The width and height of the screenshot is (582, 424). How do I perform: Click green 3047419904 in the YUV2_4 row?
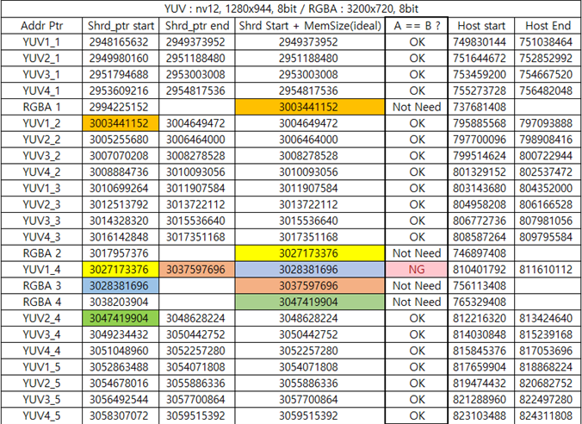click(121, 319)
